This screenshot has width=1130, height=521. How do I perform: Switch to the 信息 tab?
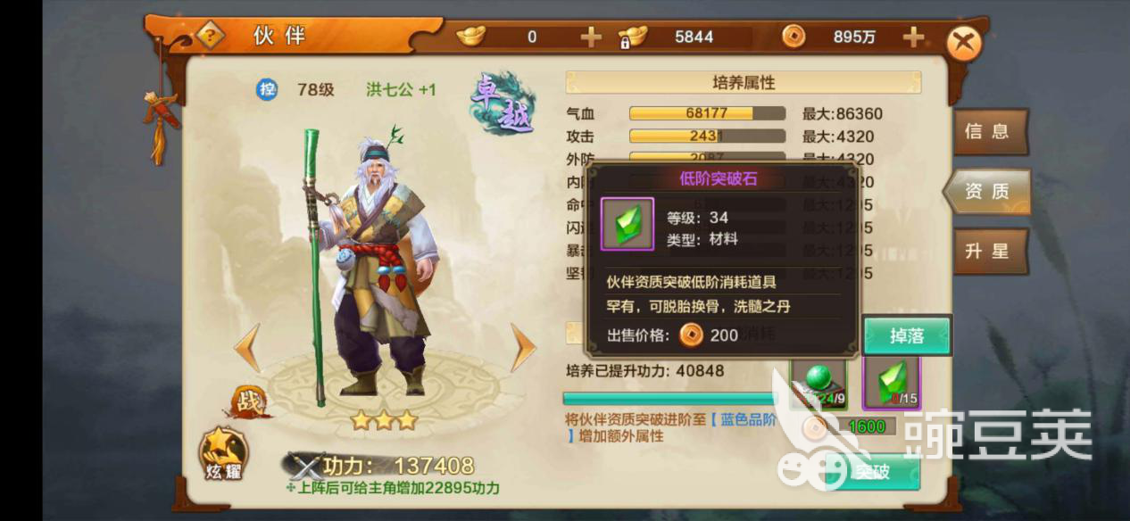pos(990,132)
